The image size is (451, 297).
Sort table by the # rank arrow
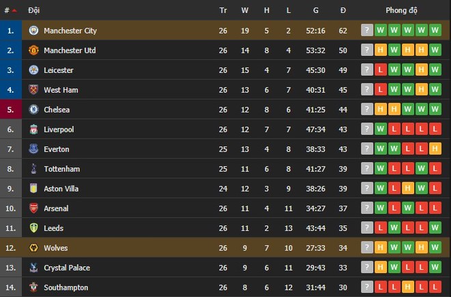tap(14, 11)
